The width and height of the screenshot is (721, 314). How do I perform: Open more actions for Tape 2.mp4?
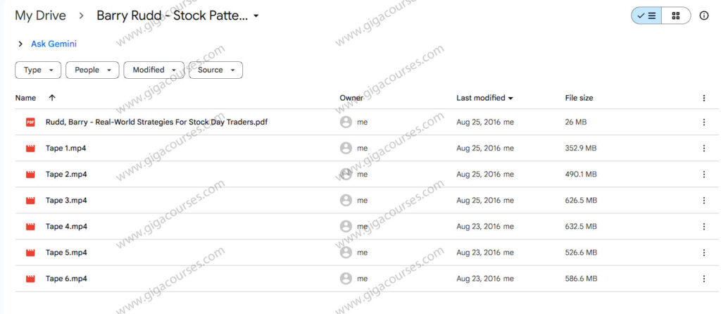(x=703, y=175)
